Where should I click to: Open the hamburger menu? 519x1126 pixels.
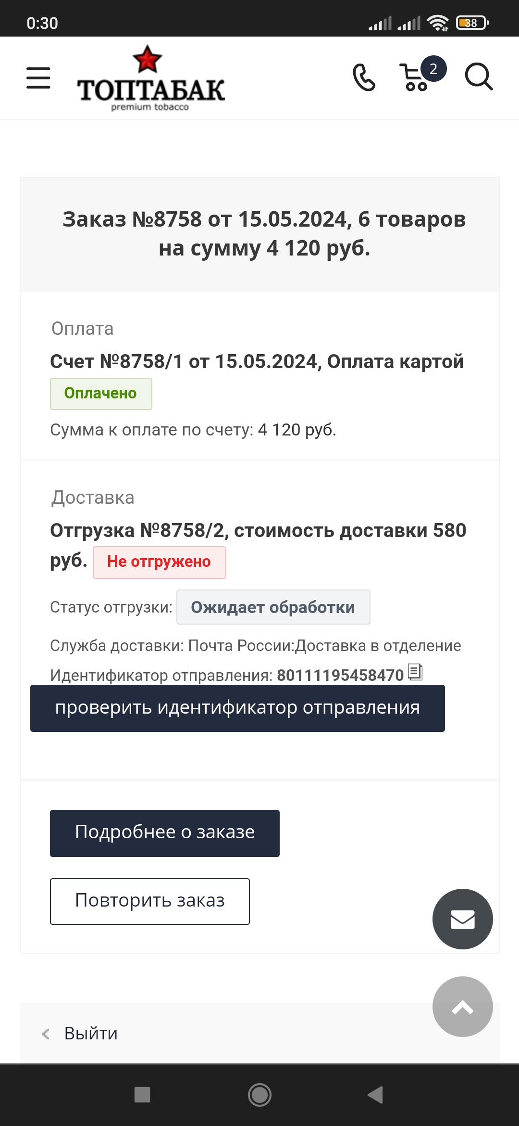click(x=38, y=78)
